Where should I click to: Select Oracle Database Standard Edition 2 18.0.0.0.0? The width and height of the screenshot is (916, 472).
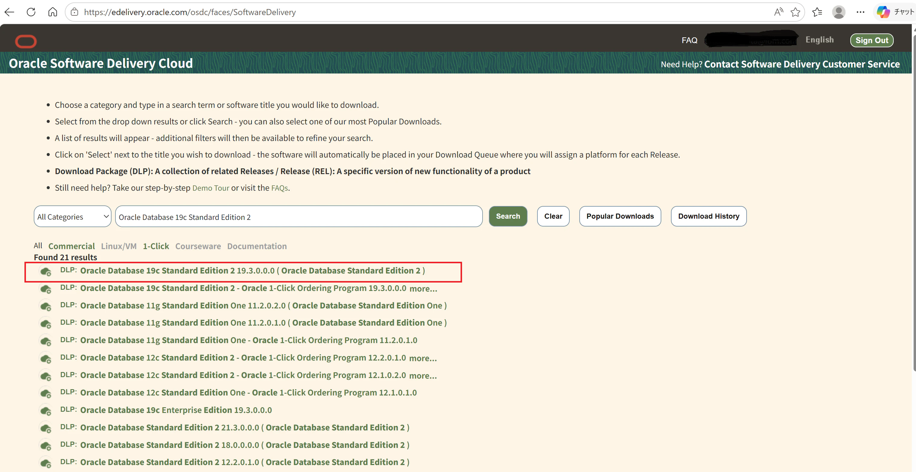(x=245, y=445)
